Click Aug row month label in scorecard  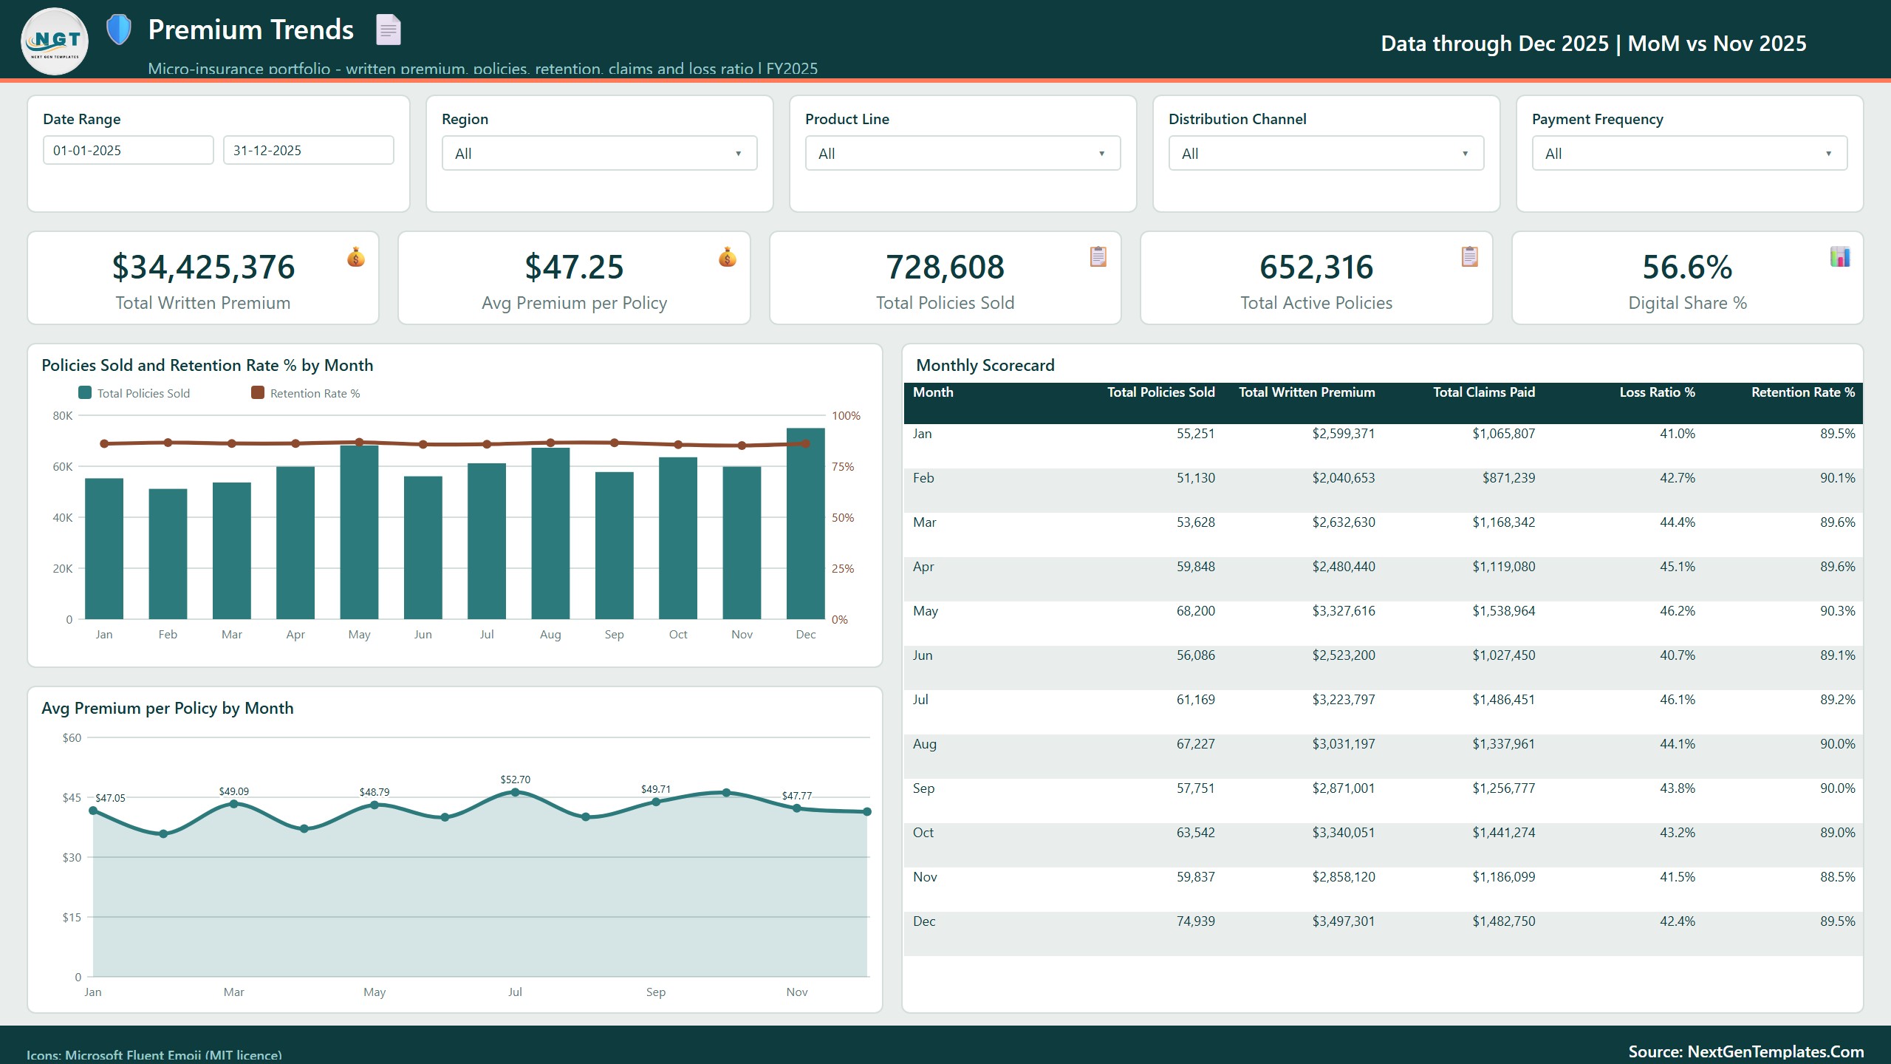click(x=925, y=744)
